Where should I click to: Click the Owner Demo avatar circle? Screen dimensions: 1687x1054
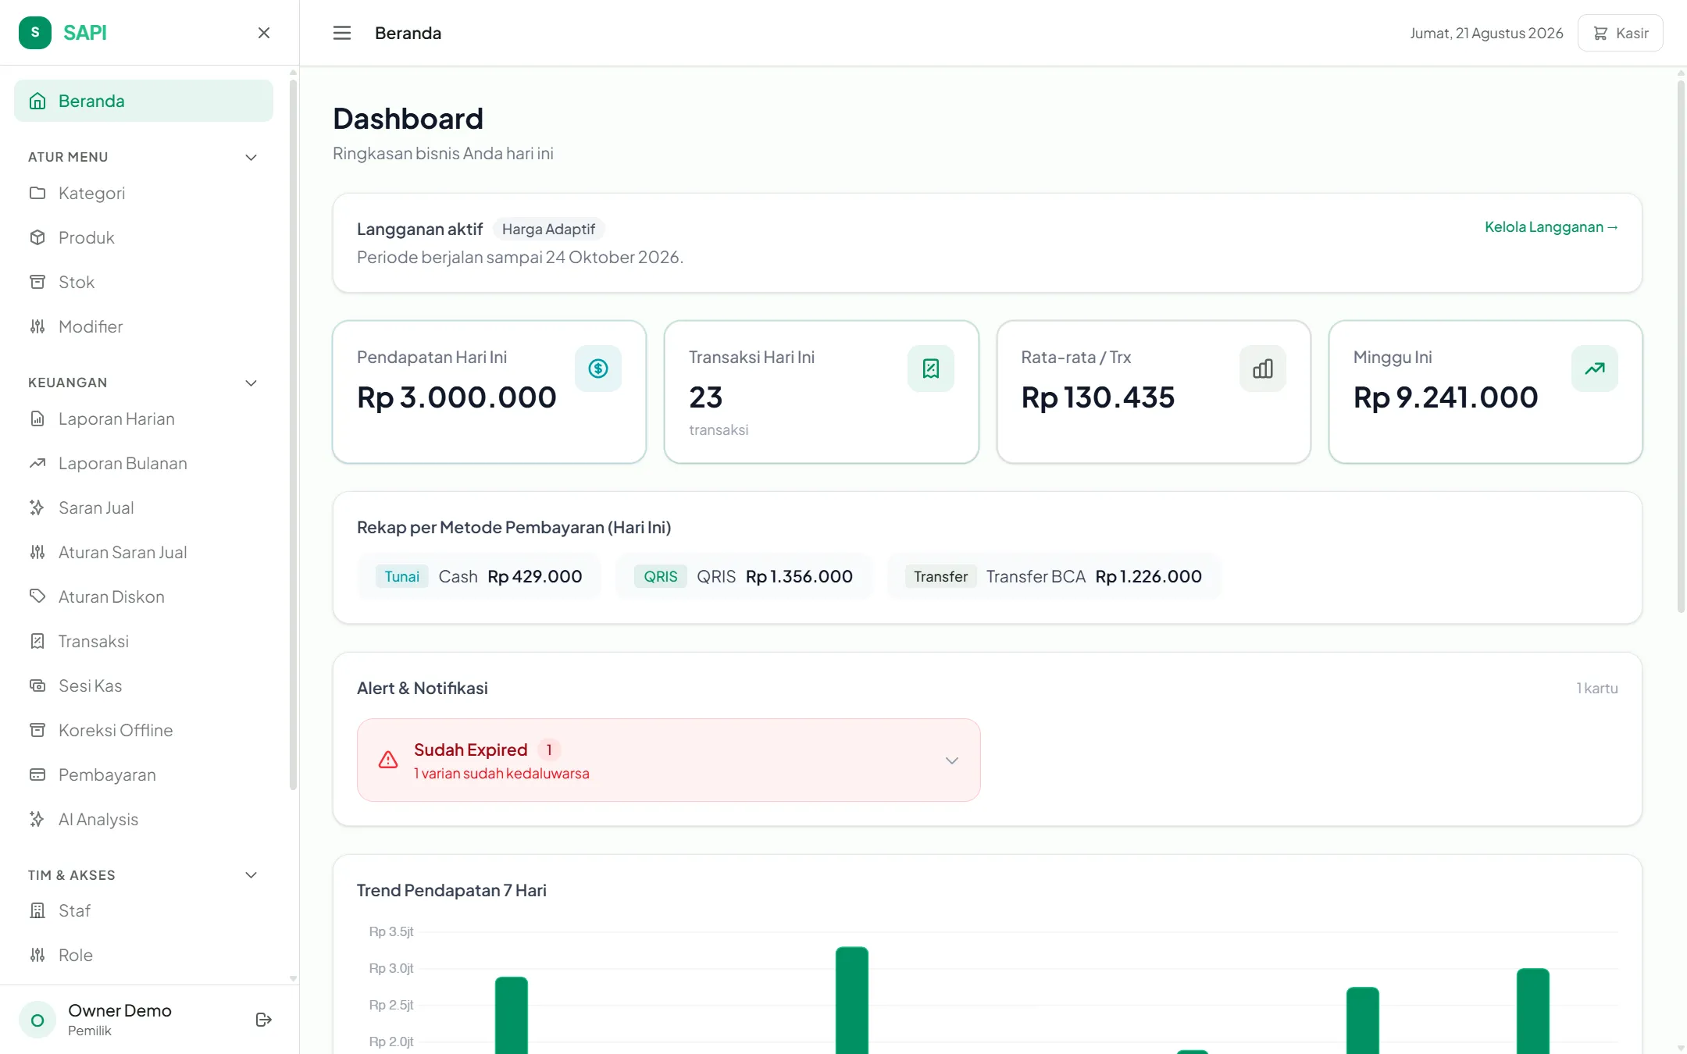(37, 1020)
